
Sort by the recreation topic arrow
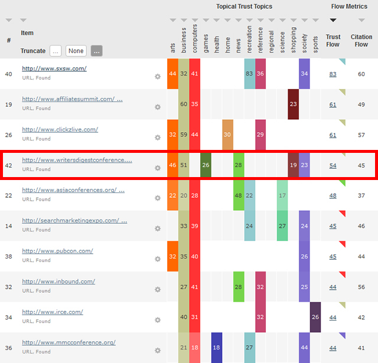(x=249, y=20)
